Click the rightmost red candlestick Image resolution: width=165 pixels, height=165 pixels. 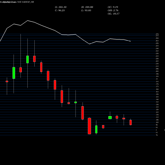click(131, 122)
